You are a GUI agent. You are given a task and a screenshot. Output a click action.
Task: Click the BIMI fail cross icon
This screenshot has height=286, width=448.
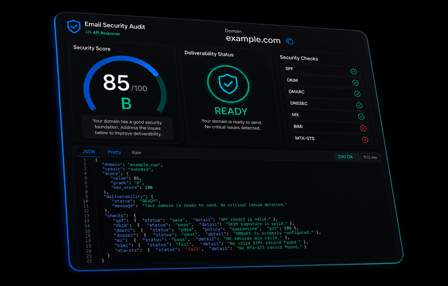(x=363, y=128)
